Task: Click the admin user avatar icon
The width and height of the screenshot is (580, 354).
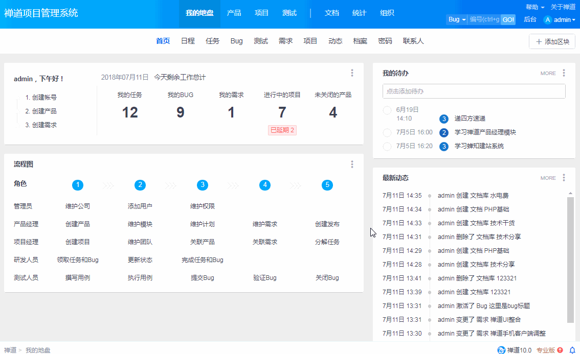Action: click(x=548, y=20)
